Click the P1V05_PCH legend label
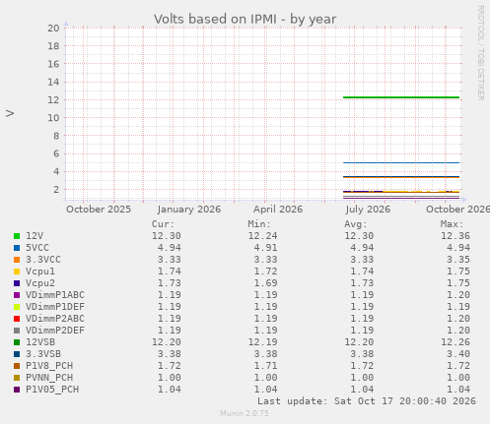The width and height of the screenshot is (490, 424). pyautogui.click(x=52, y=390)
